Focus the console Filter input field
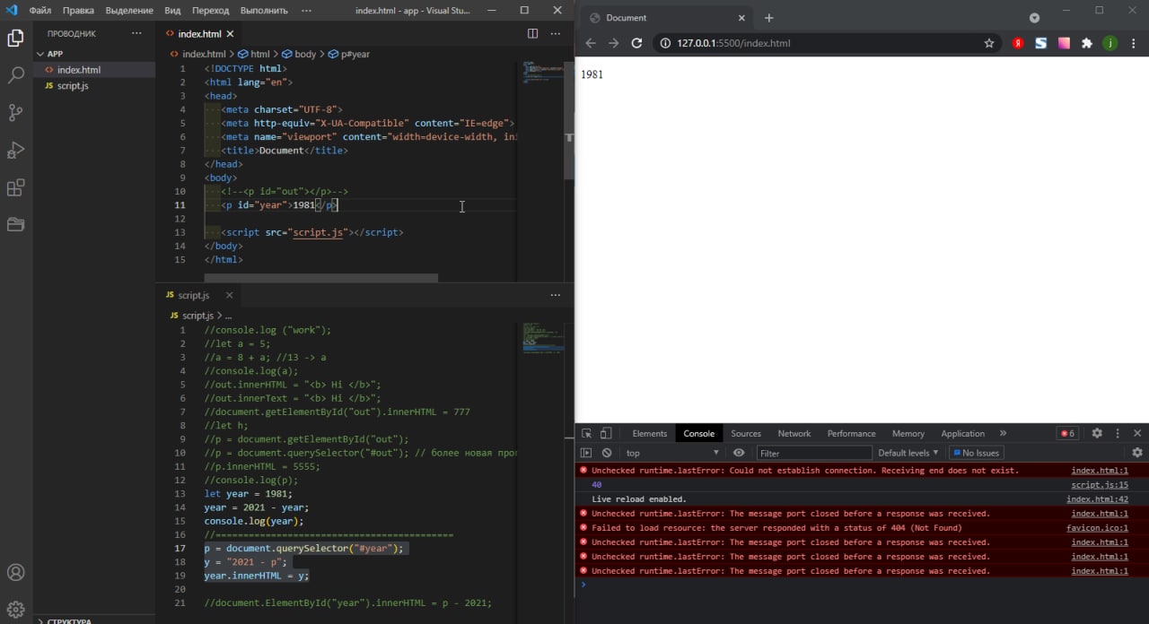The width and height of the screenshot is (1149, 624). click(x=814, y=453)
